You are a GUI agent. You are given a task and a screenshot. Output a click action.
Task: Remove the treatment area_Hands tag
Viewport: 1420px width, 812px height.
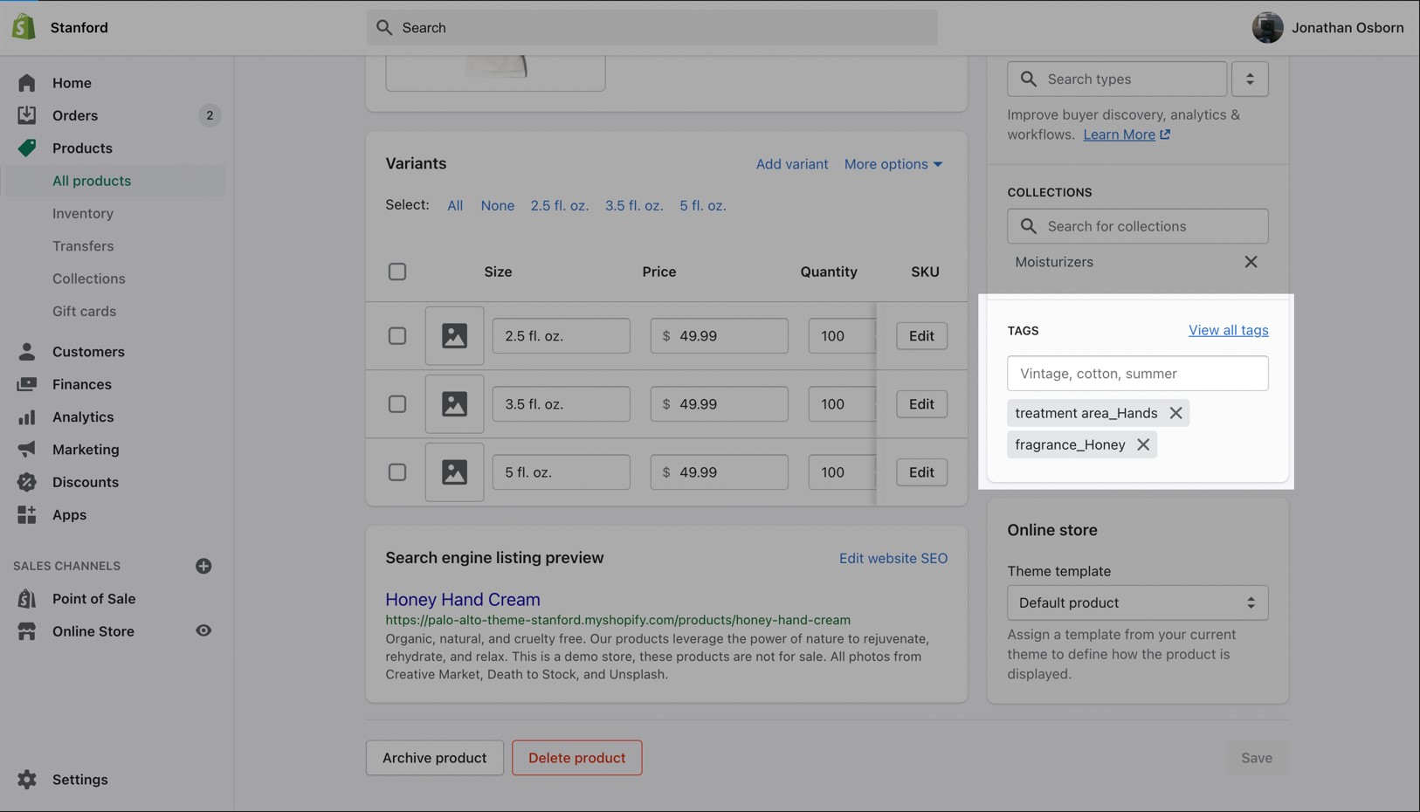pos(1175,413)
